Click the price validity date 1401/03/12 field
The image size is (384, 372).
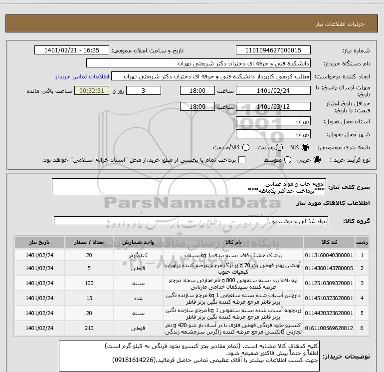click(x=273, y=106)
